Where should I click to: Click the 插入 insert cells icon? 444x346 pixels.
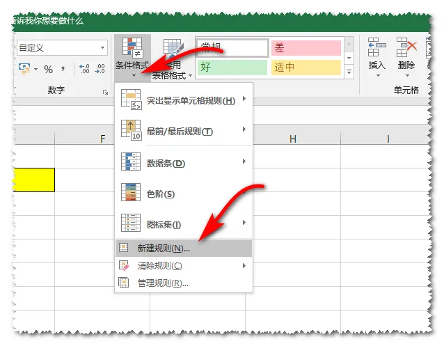[x=377, y=47]
